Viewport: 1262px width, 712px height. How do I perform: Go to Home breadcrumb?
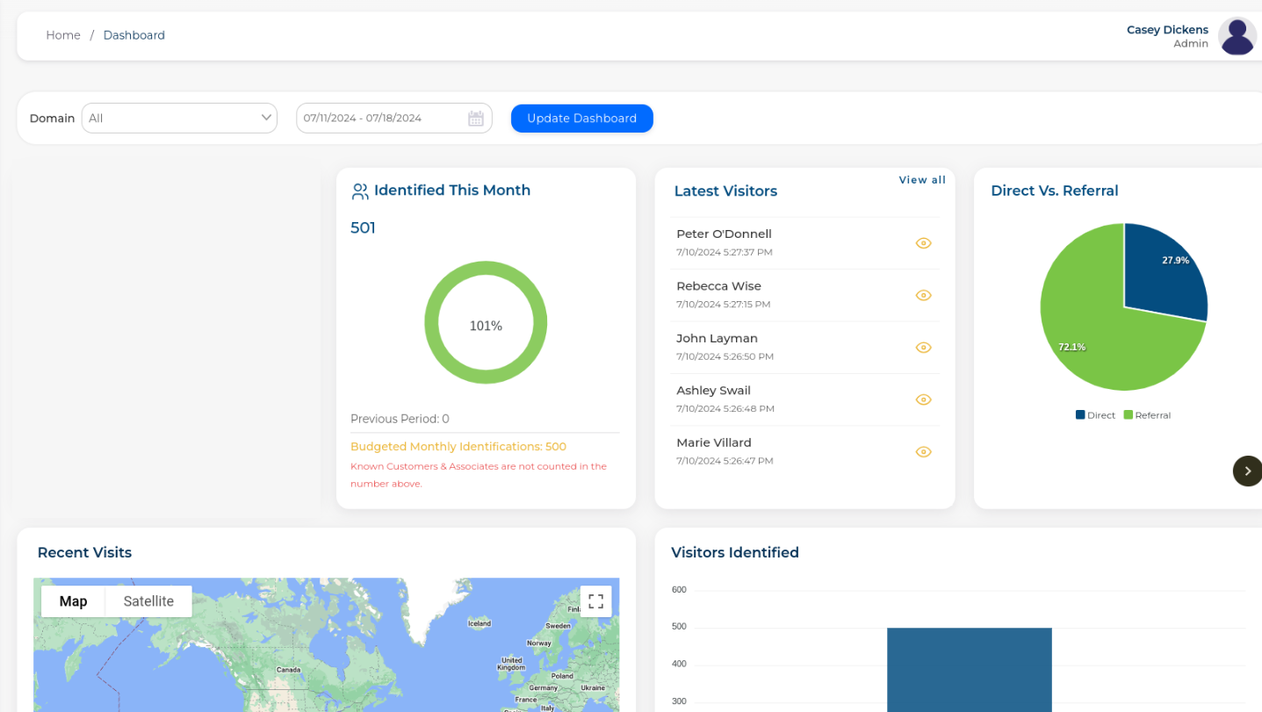63,35
